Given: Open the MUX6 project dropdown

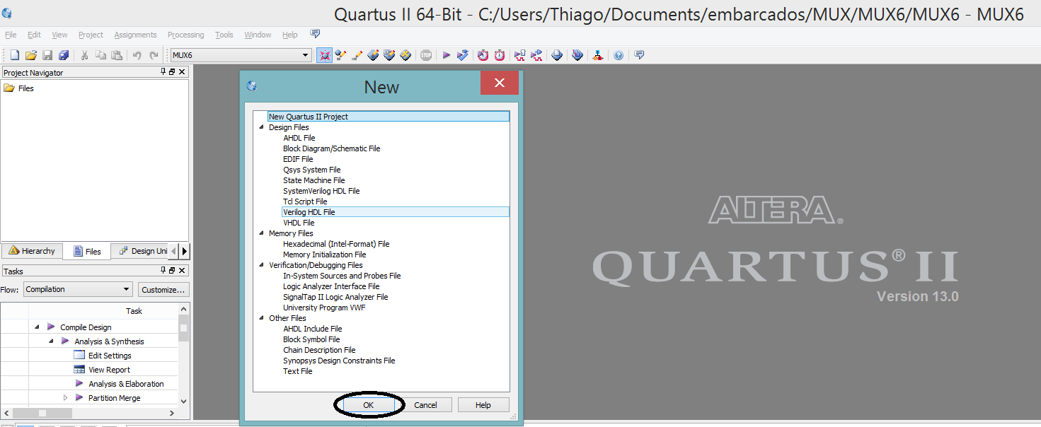Looking at the screenshot, I should click(306, 55).
